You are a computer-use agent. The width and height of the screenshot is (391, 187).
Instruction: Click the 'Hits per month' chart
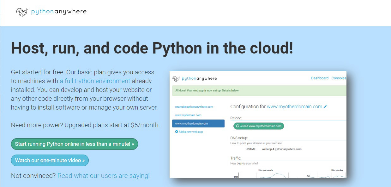click(265, 174)
